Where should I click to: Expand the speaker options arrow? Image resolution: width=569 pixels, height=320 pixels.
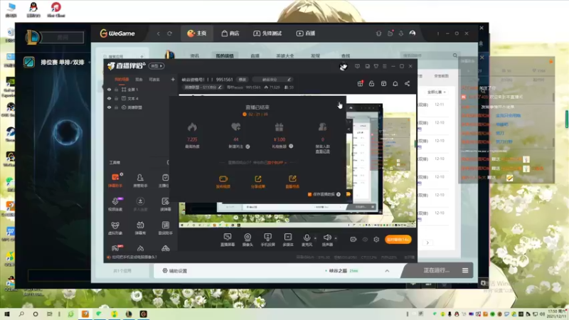click(x=336, y=238)
